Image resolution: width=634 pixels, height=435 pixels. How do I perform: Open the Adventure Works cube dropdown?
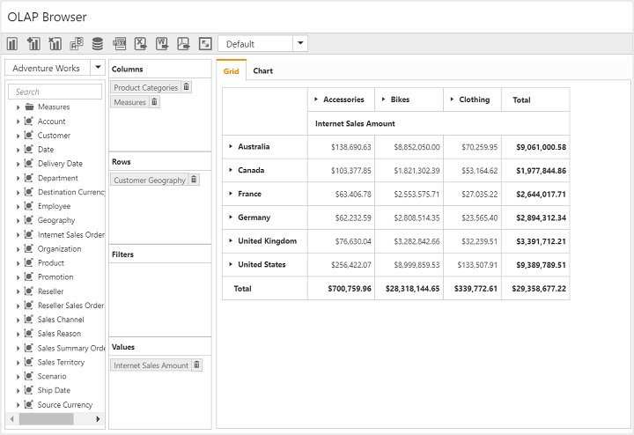click(x=98, y=68)
